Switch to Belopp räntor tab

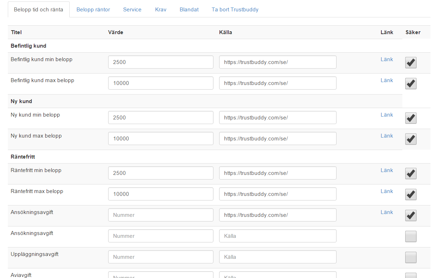(x=93, y=10)
